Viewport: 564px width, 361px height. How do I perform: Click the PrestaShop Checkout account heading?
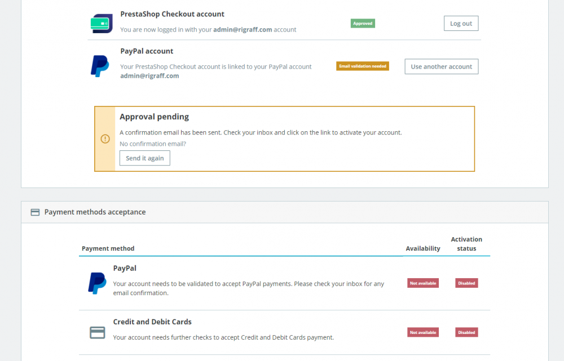coord(172,14)
